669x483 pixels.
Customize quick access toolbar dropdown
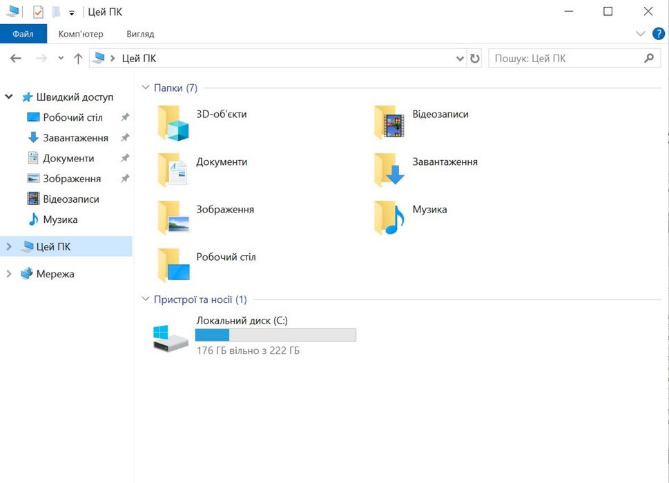pyautogui.click(x=72, y=13)
